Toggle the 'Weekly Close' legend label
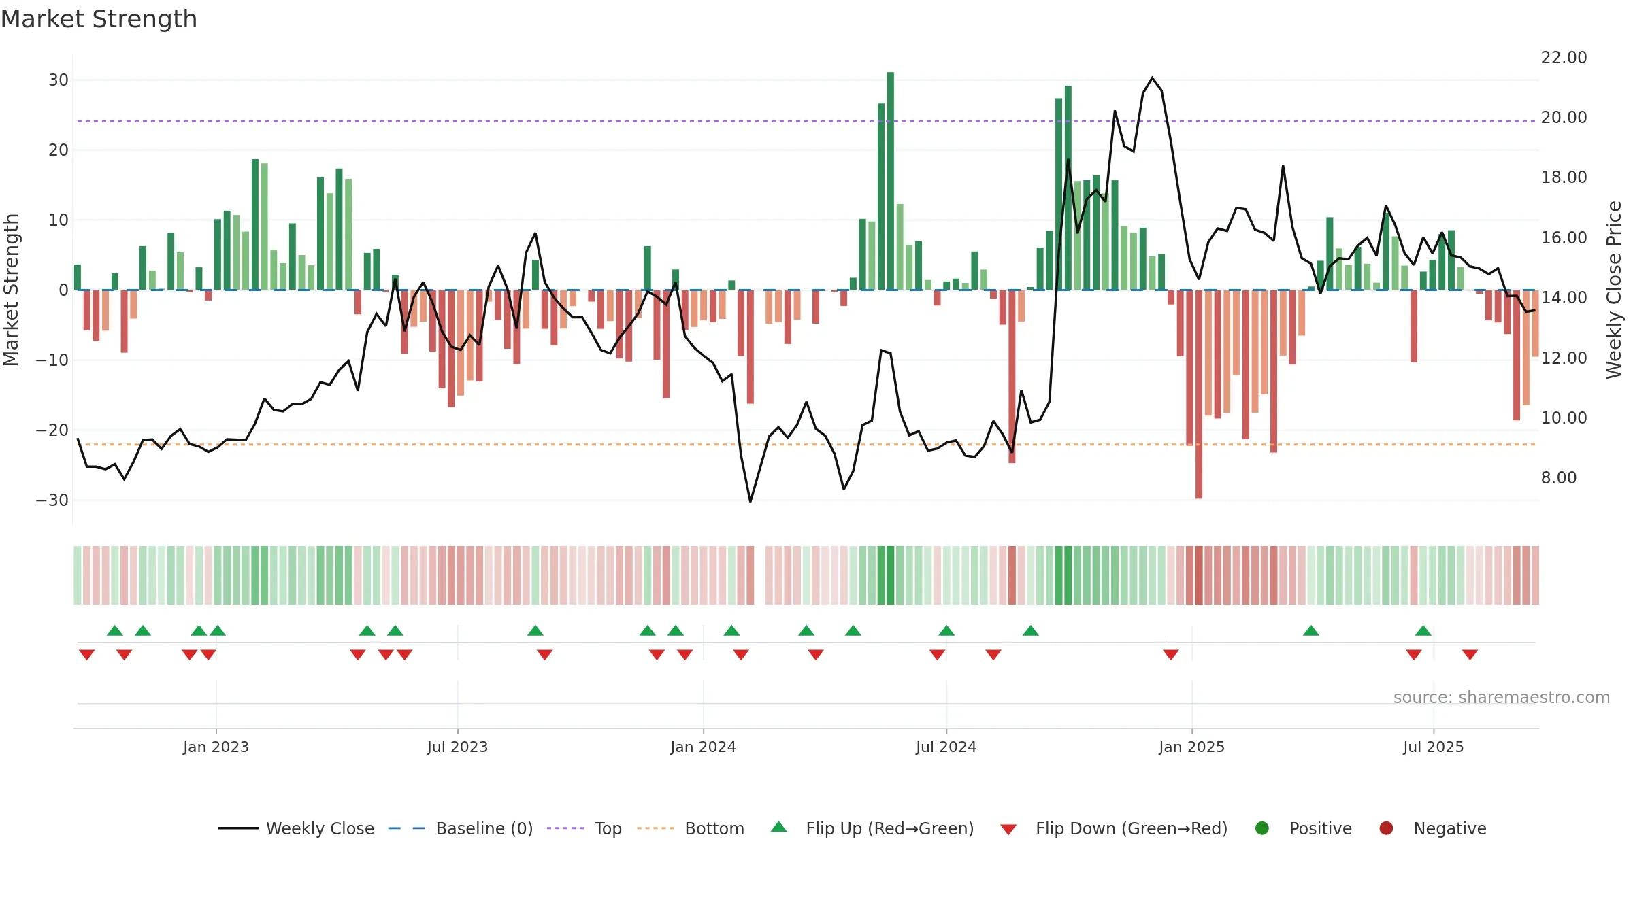 coord(320,828)
